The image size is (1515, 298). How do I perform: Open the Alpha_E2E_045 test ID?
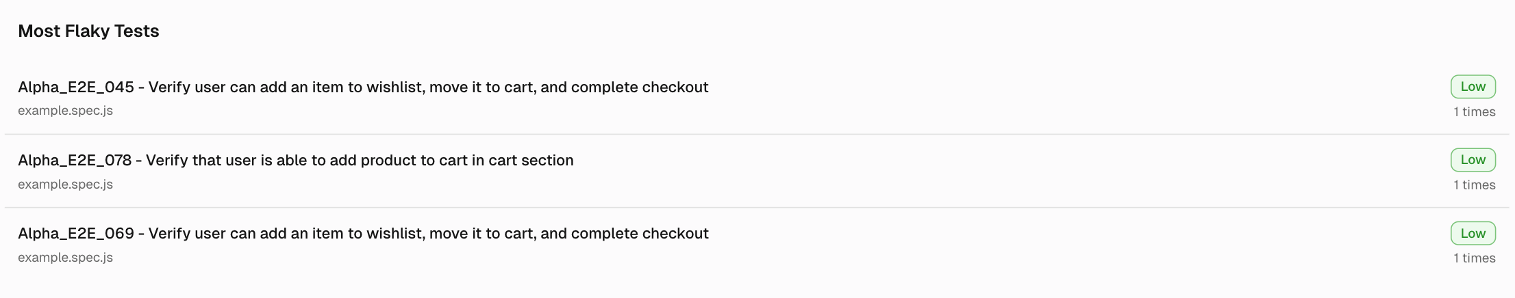point(75,87)
